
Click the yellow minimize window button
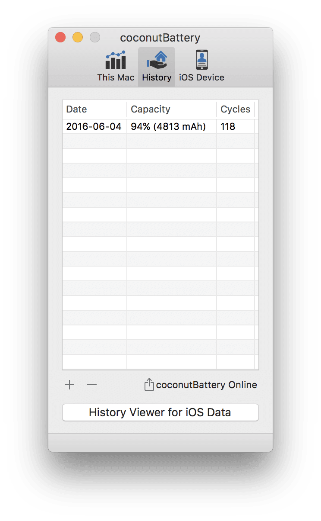[78, 38]
